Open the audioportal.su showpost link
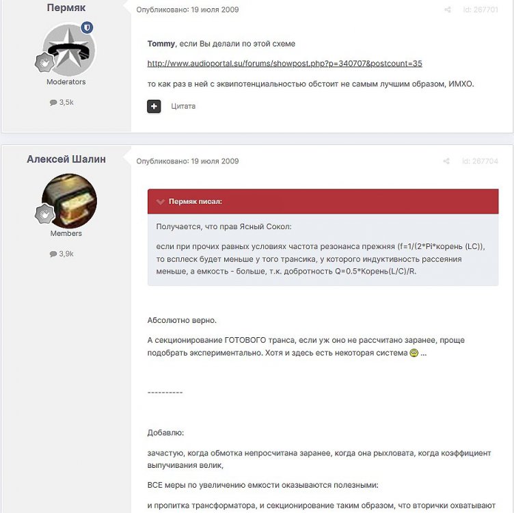 click(284, 64)
